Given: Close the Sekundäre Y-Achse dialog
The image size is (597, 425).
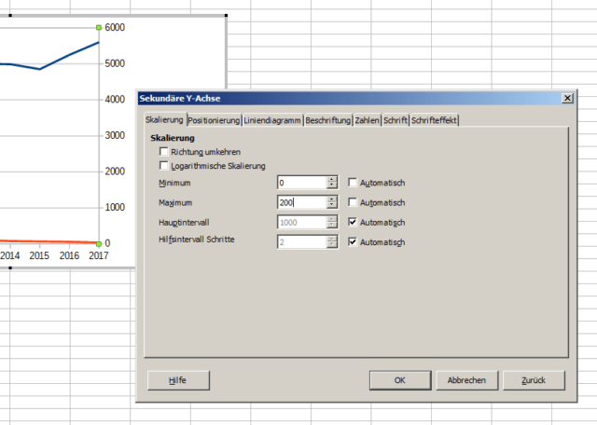Looking at the screenshot, I should click(567, 98).
